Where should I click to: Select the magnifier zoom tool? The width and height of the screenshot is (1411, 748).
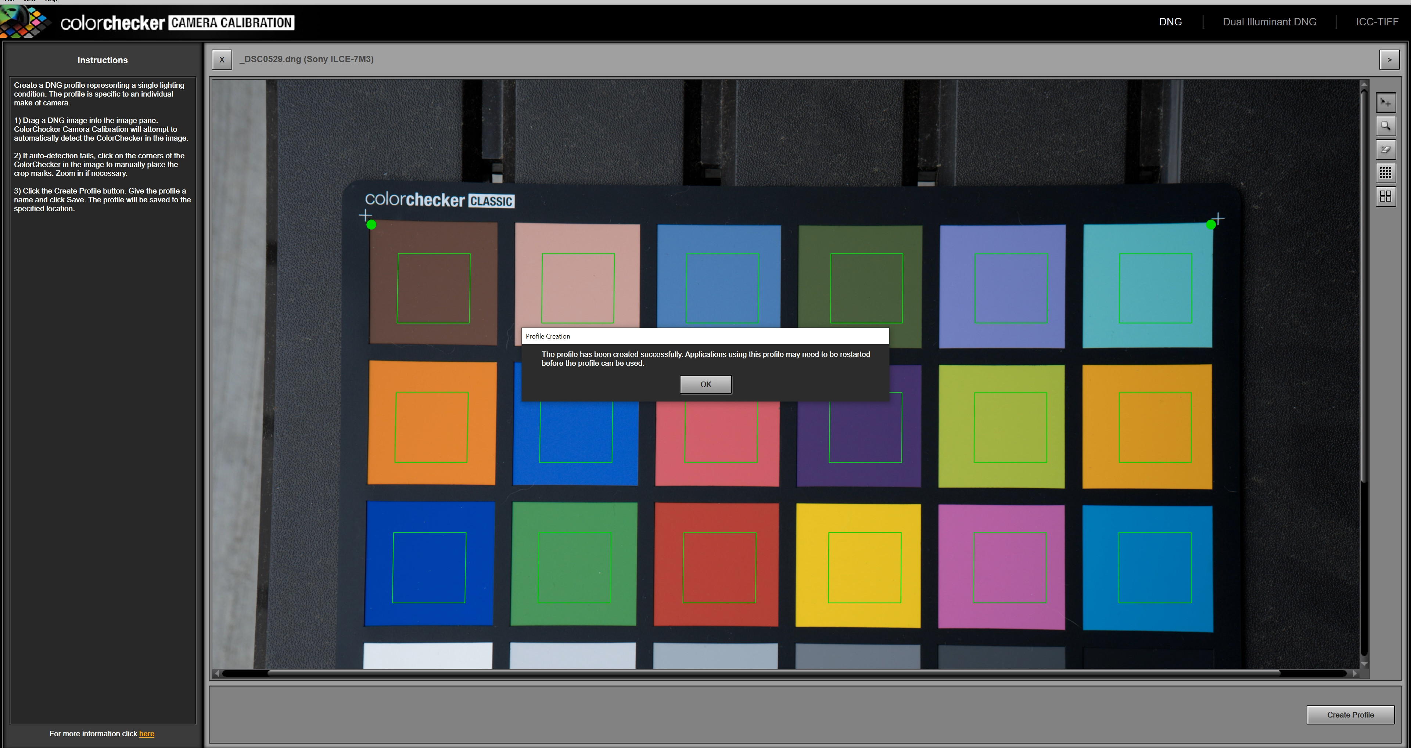tap(1385, 126)
